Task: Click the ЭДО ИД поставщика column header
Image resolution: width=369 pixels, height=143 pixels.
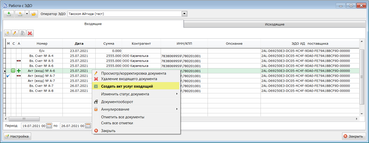Action: 310,43
